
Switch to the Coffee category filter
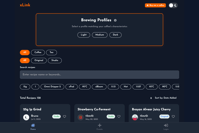point(38,52)
